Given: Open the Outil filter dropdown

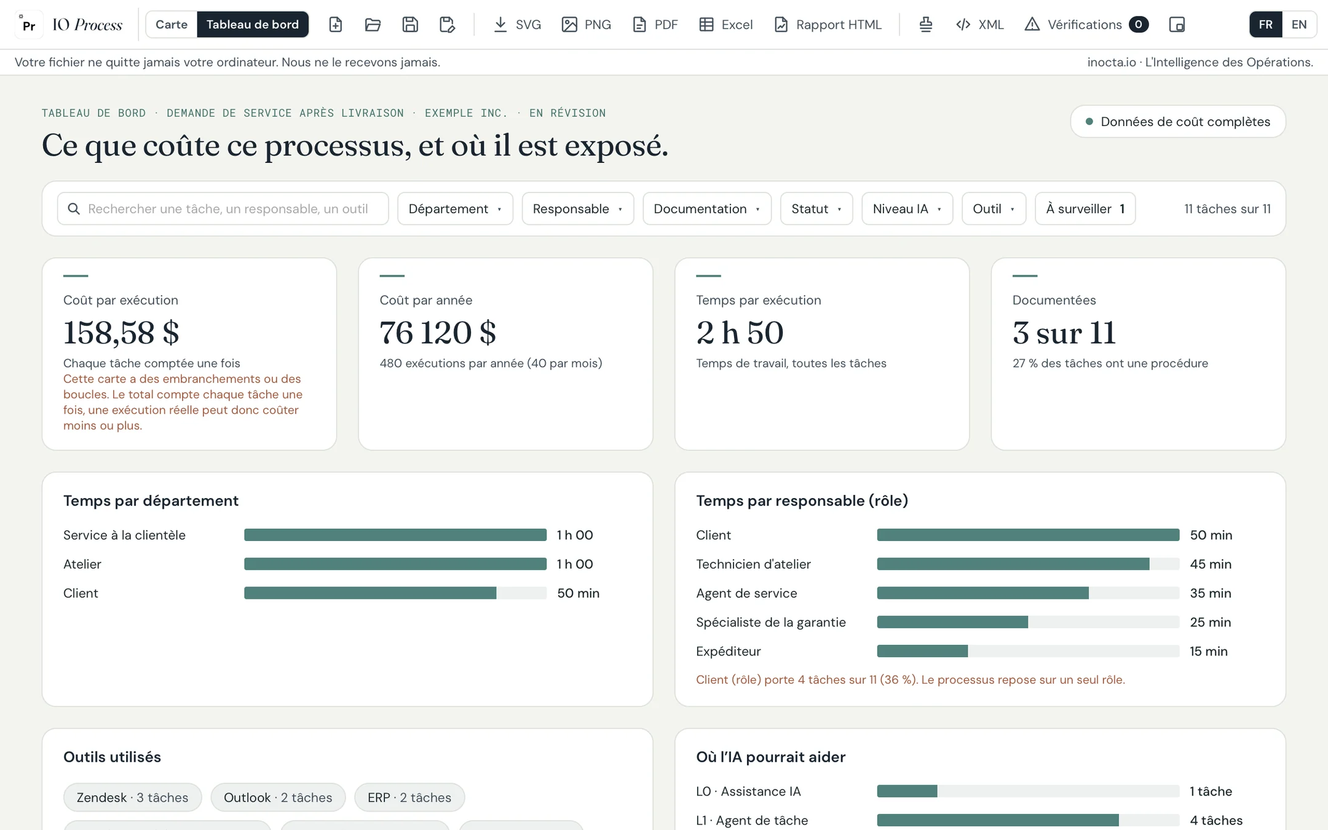Looking at the screenshot, I should (994, 209).
